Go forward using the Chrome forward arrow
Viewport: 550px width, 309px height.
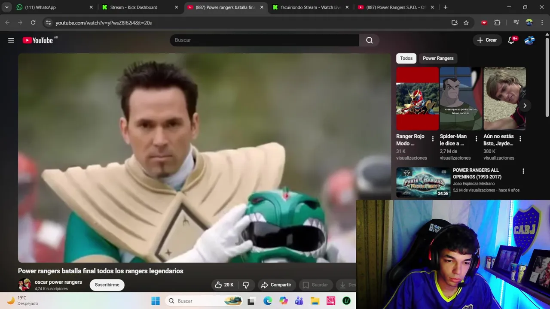tap(20, 22)
